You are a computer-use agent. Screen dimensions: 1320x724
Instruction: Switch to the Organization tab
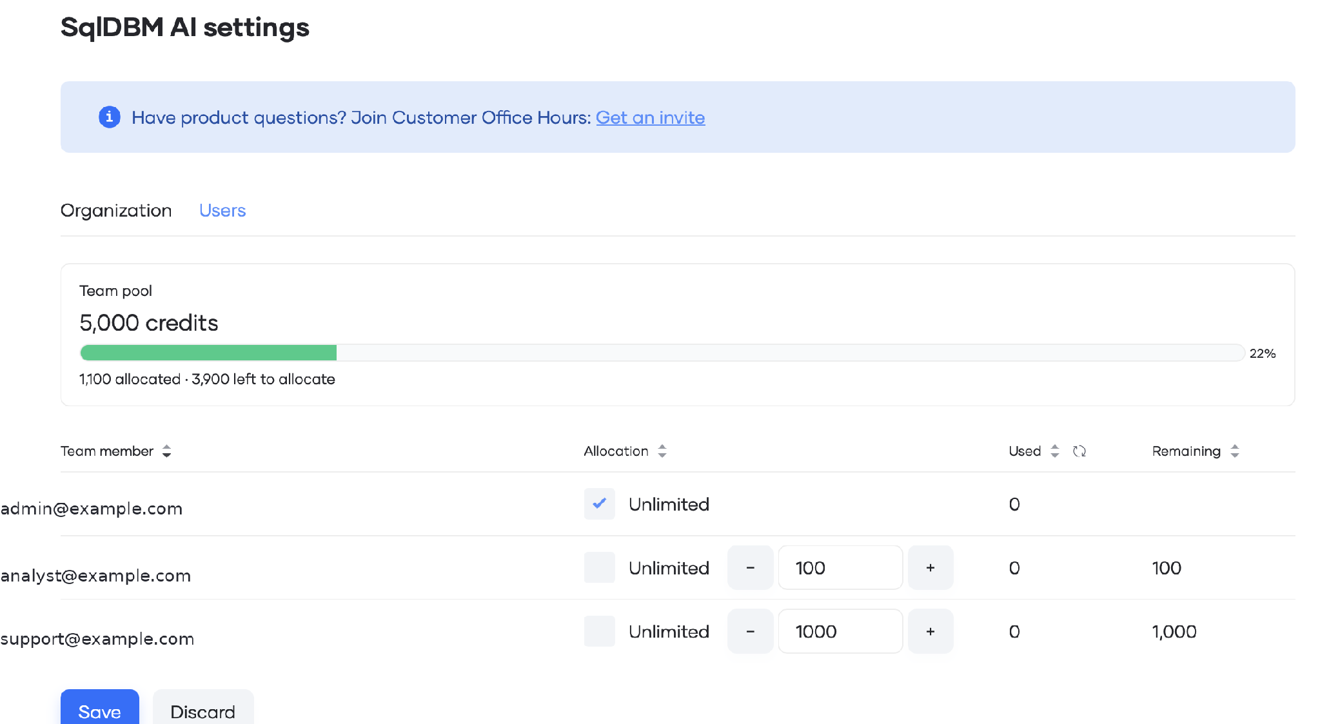click(x=116, y=210)
